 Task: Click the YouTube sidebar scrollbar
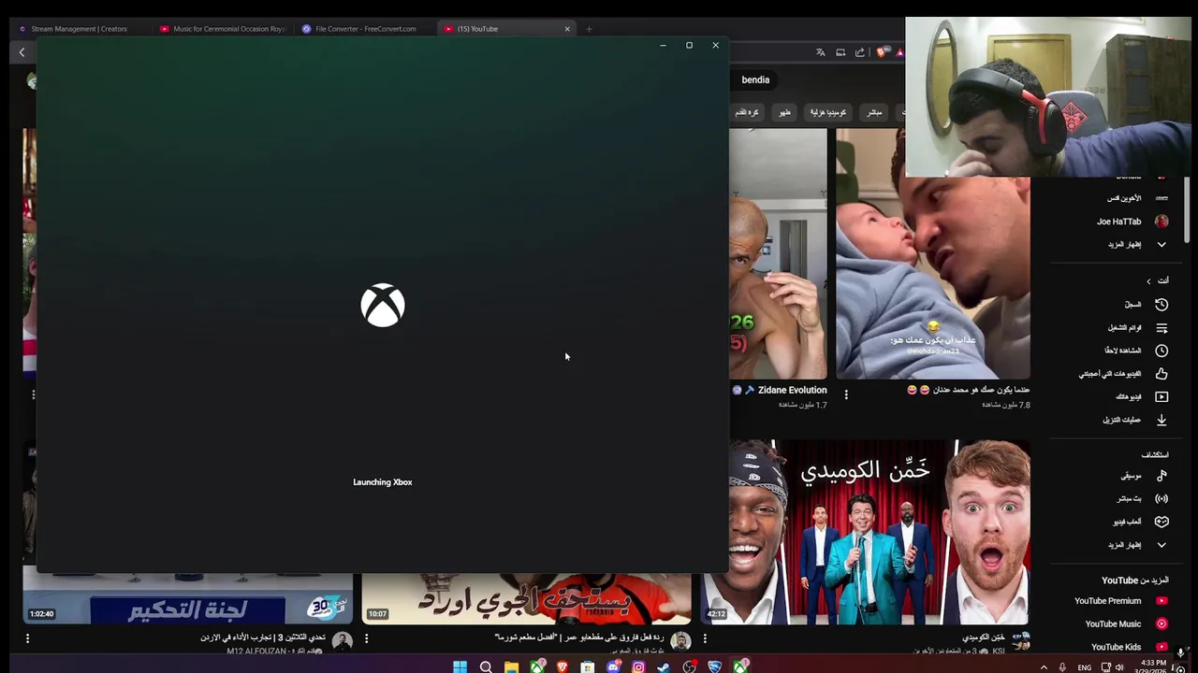1185,210
